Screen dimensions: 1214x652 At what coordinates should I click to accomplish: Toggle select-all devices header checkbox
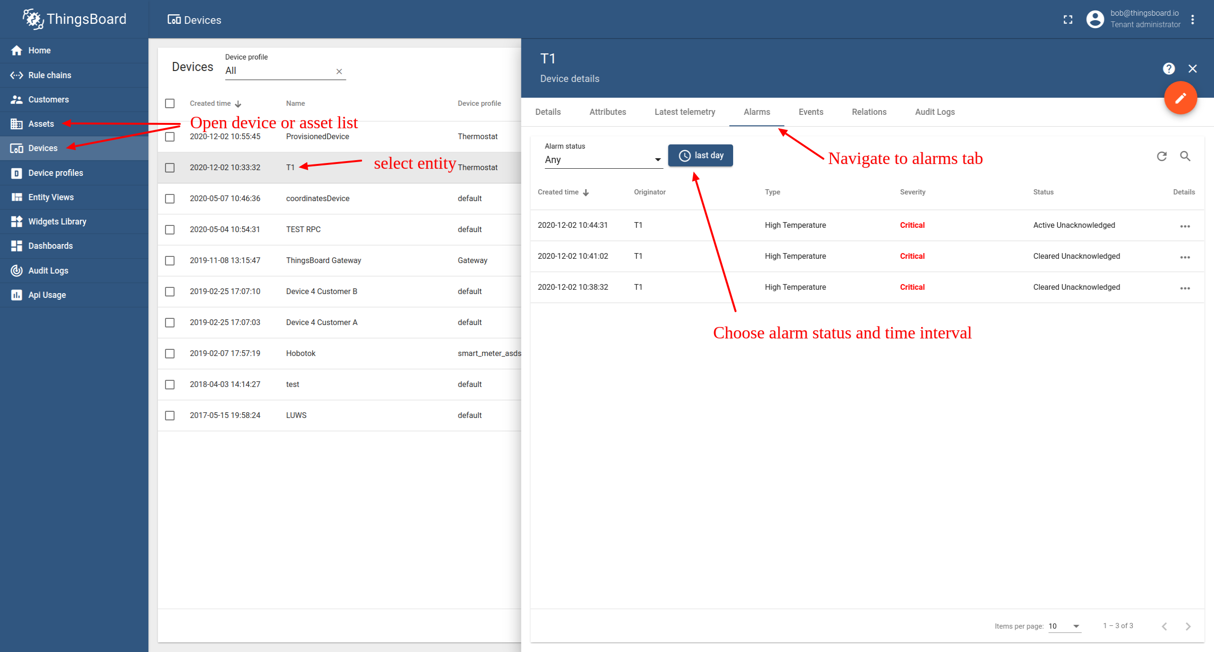tap(170, 103)
